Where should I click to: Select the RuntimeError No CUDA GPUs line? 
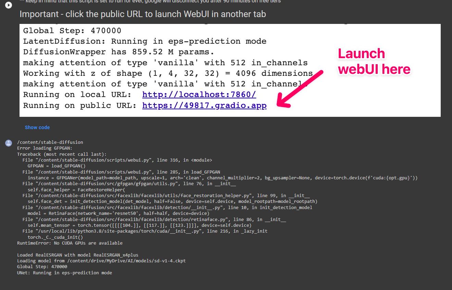pyautogui.click(x=70, y=243)
